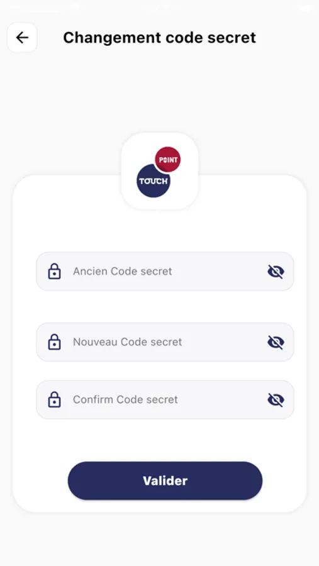Click the 'Nouveau Code secret' placeholder text
Image resolution: width=319 pixels, height=566 pixels.
pos(128,342)
